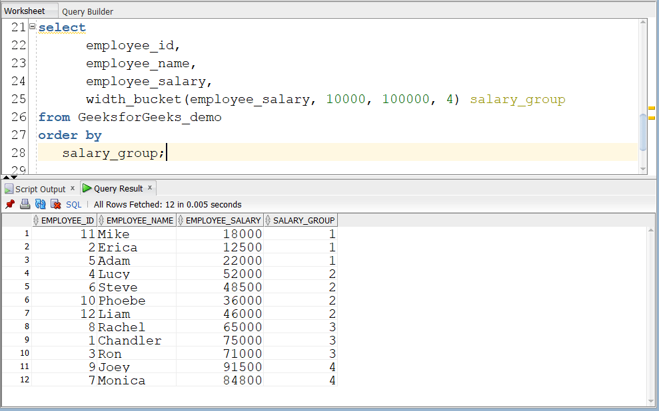Select Monica's salary cell 84800
Viewport: 659px width, 411px height.
click(x=244, y=380)
